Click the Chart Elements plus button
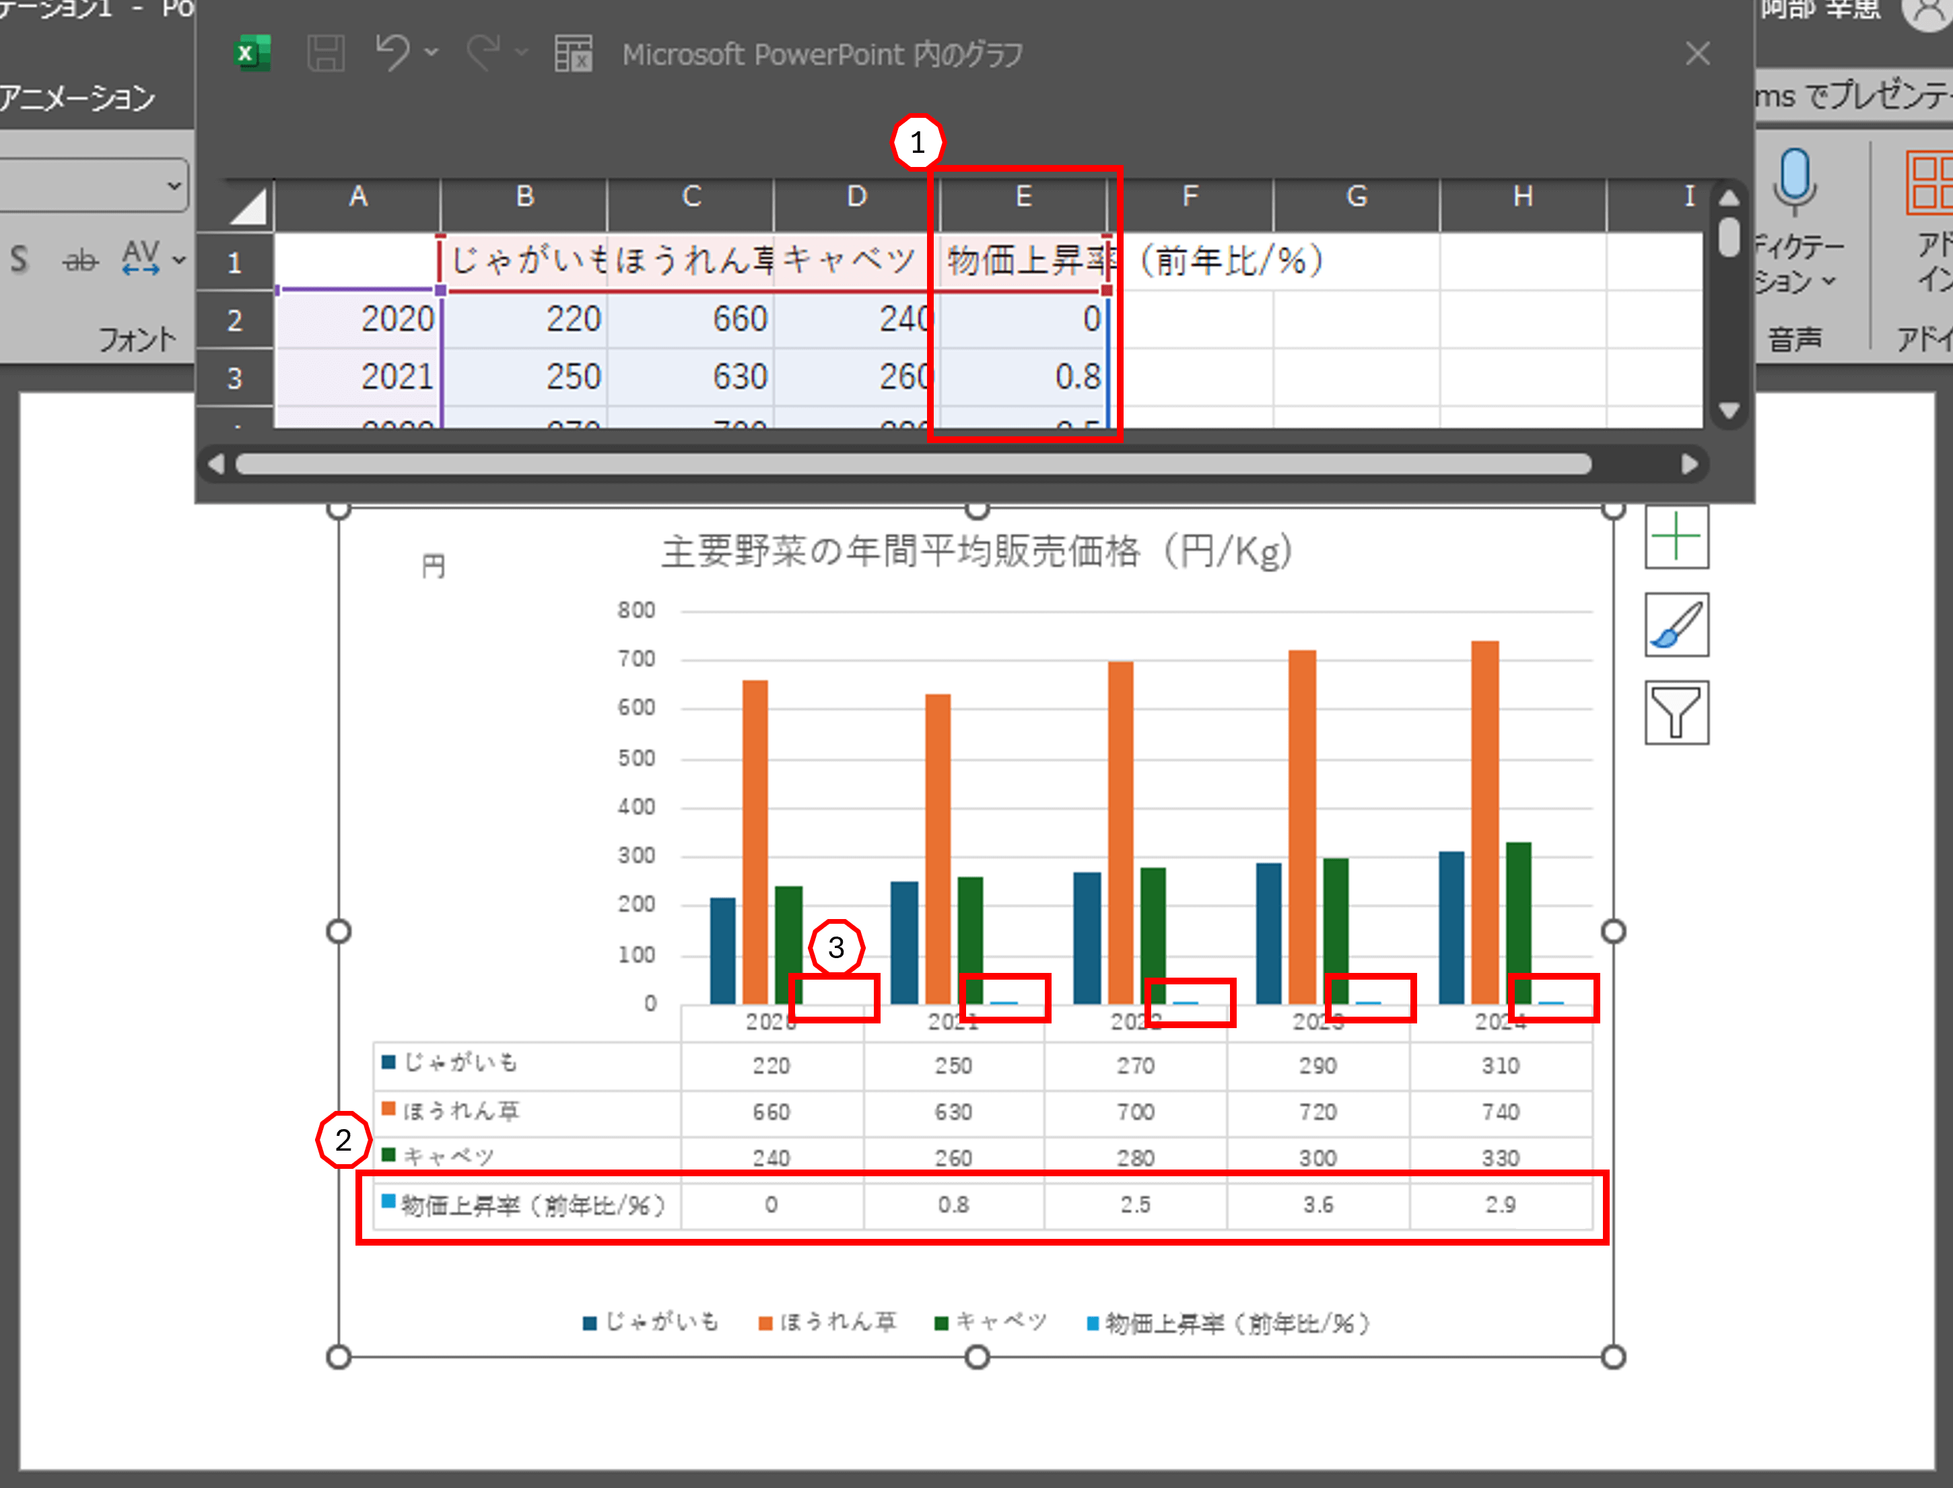 coord(1676,537)
